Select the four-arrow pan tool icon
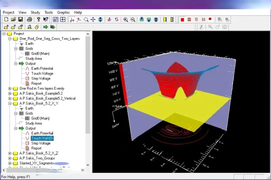 click(x=93, y=19)
